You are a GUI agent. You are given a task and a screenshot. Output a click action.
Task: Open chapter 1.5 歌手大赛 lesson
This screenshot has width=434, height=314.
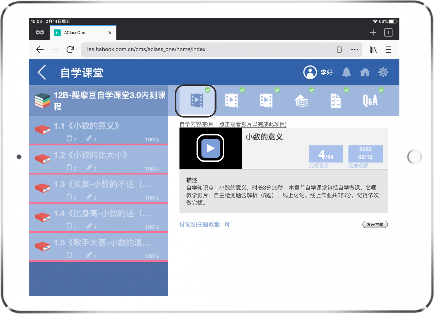point(98,247)
